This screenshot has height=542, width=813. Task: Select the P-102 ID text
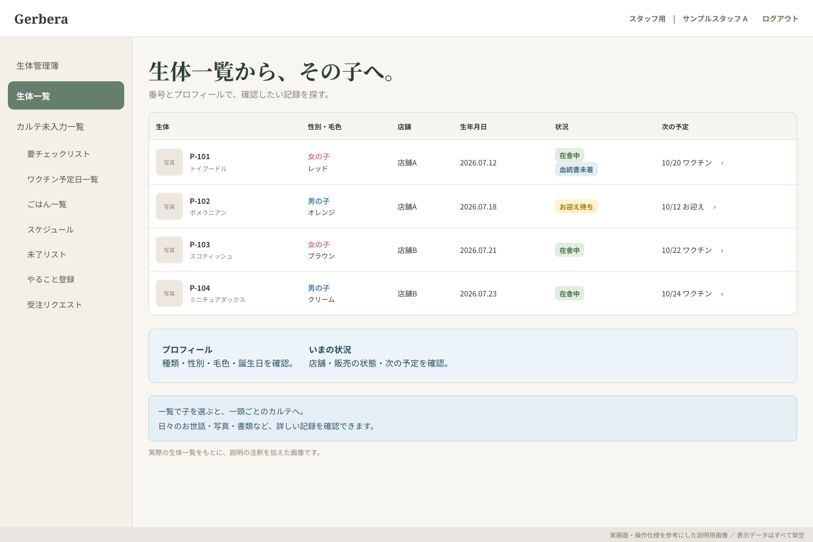click(200, 201)
